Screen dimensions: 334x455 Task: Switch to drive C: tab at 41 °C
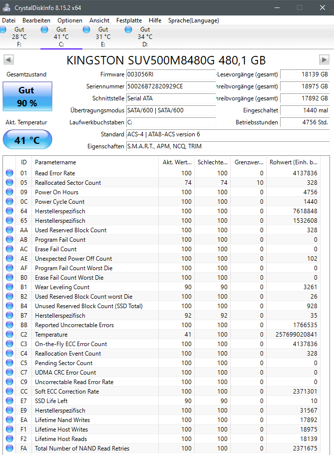tap(61, 37)
